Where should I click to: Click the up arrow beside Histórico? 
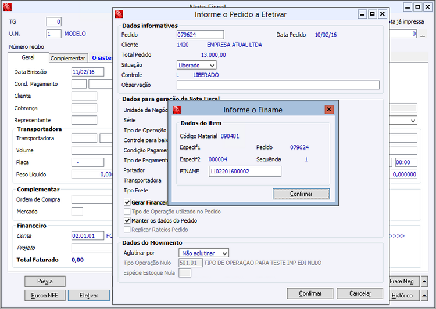point(424,296)
